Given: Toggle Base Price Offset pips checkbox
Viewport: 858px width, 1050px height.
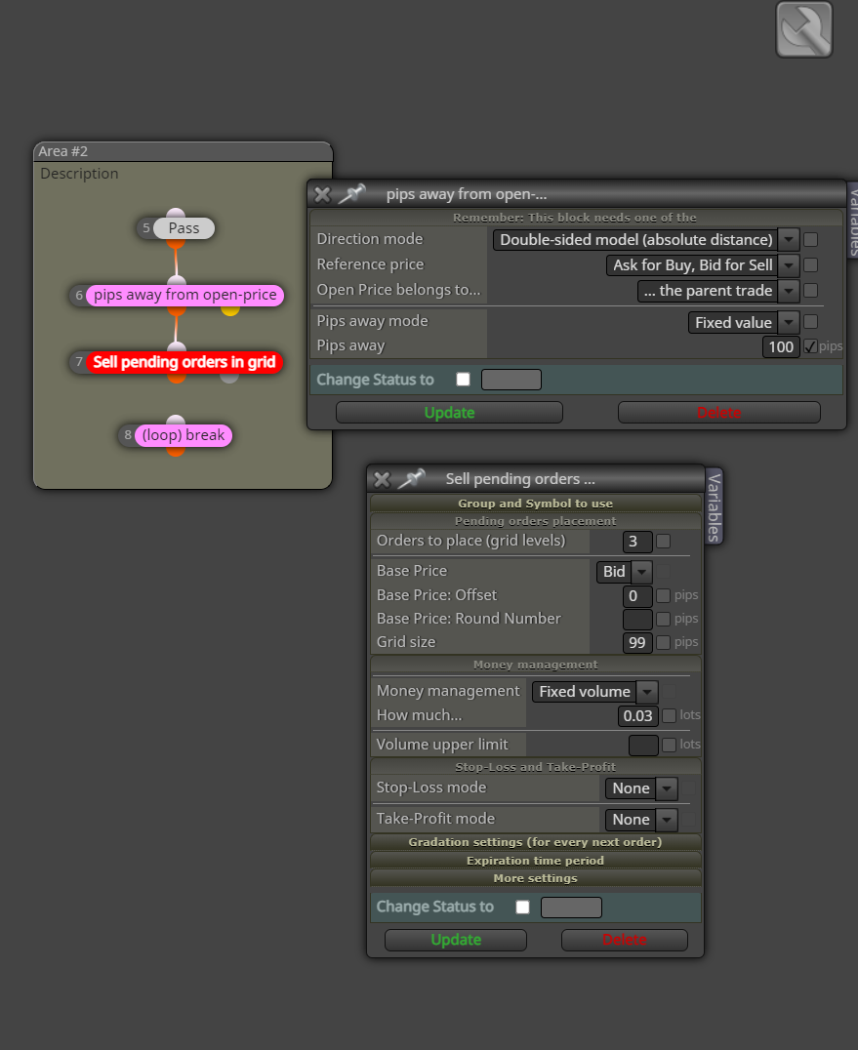Looking at the screenshot, I should click(663, 595).
